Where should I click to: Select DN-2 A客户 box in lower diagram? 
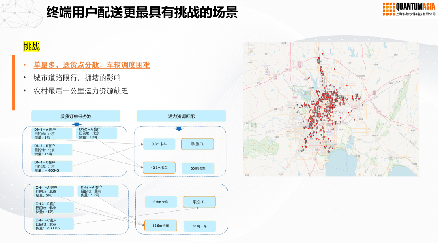pyautogui.click(x=98, y=191)
